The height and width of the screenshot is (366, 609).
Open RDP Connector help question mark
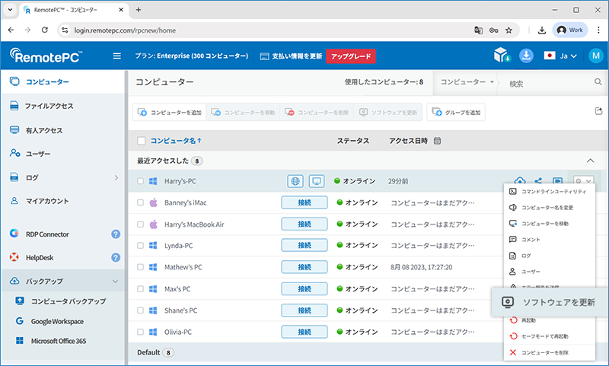[116, 234]
